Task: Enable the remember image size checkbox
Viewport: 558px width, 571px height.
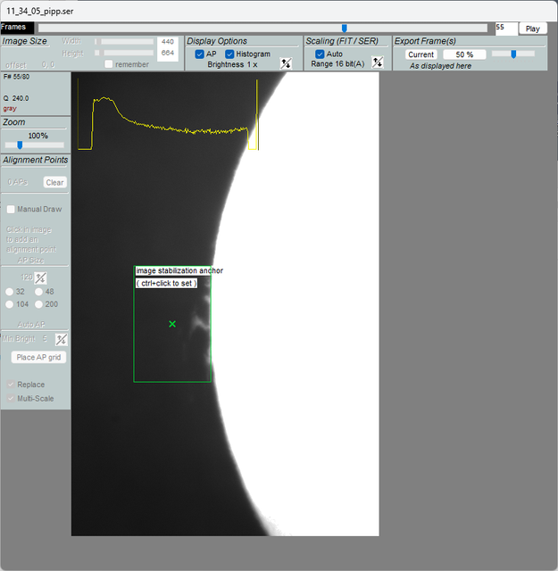Action: tap(108, 64)
